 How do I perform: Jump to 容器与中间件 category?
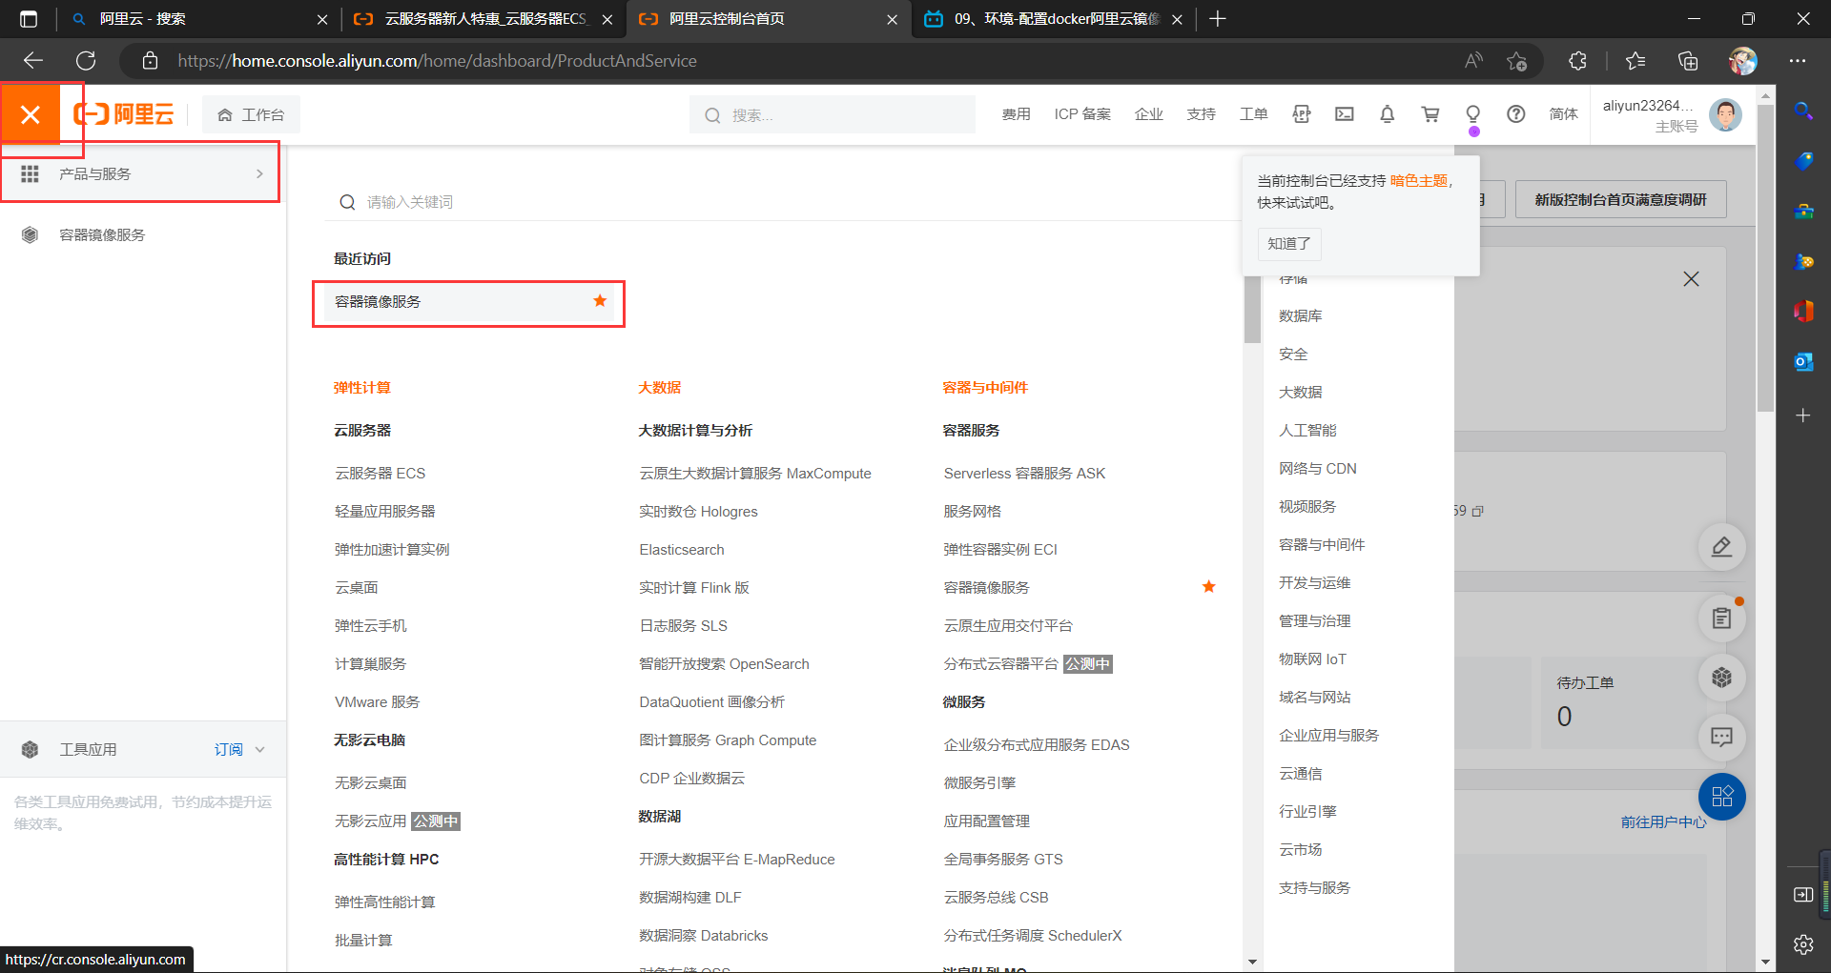1322,545
